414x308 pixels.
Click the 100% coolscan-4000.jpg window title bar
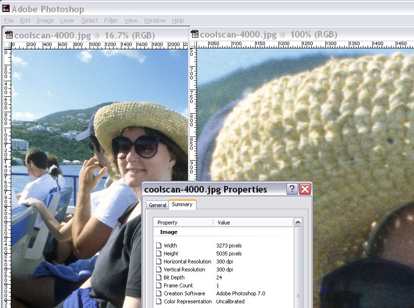tap(301, 34)
